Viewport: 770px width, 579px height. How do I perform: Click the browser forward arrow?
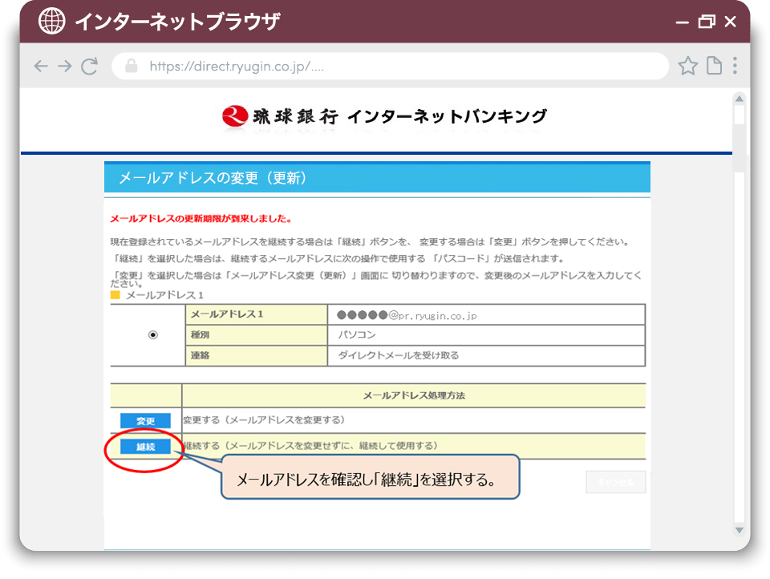pyautogui.click(x=65, y=66)
